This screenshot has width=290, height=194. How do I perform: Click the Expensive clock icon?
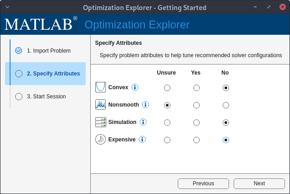point(100,139)
